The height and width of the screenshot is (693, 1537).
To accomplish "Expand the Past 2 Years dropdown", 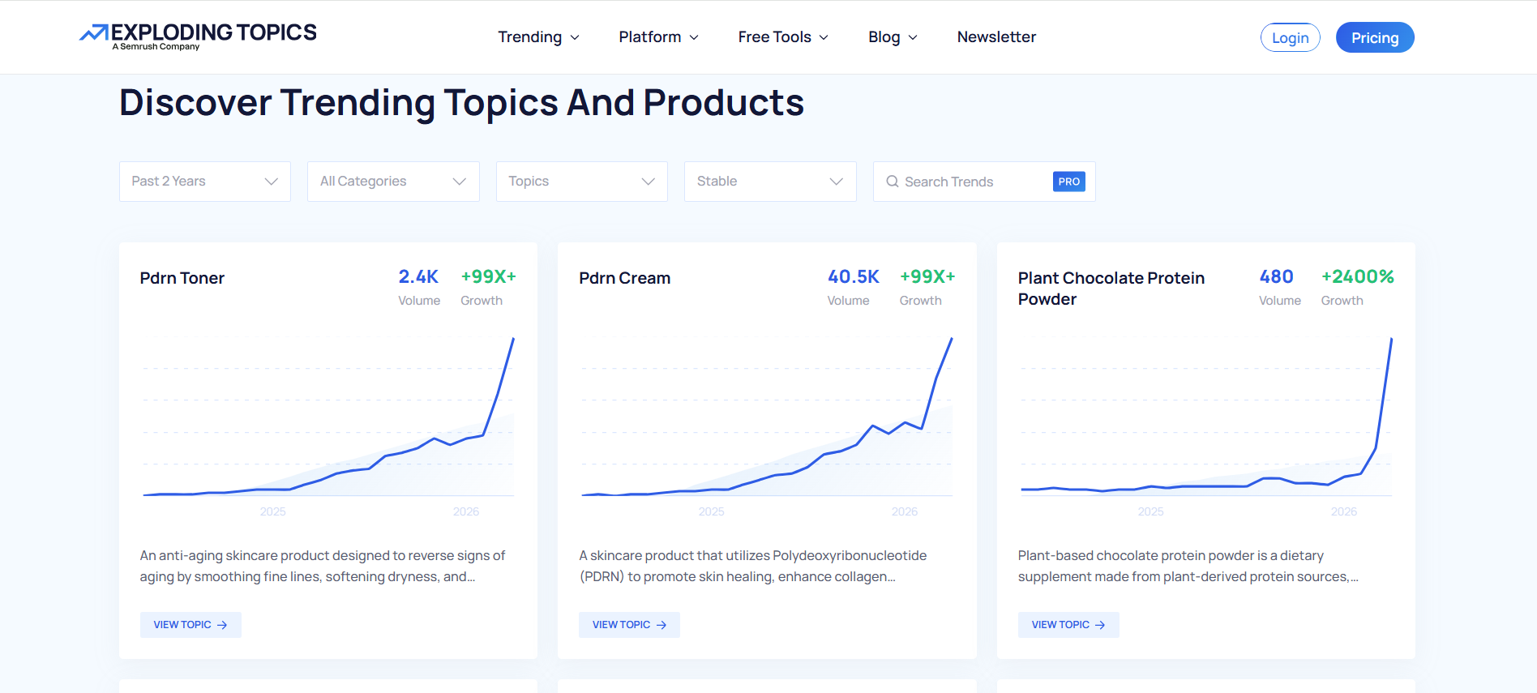I will pos(205,182).
